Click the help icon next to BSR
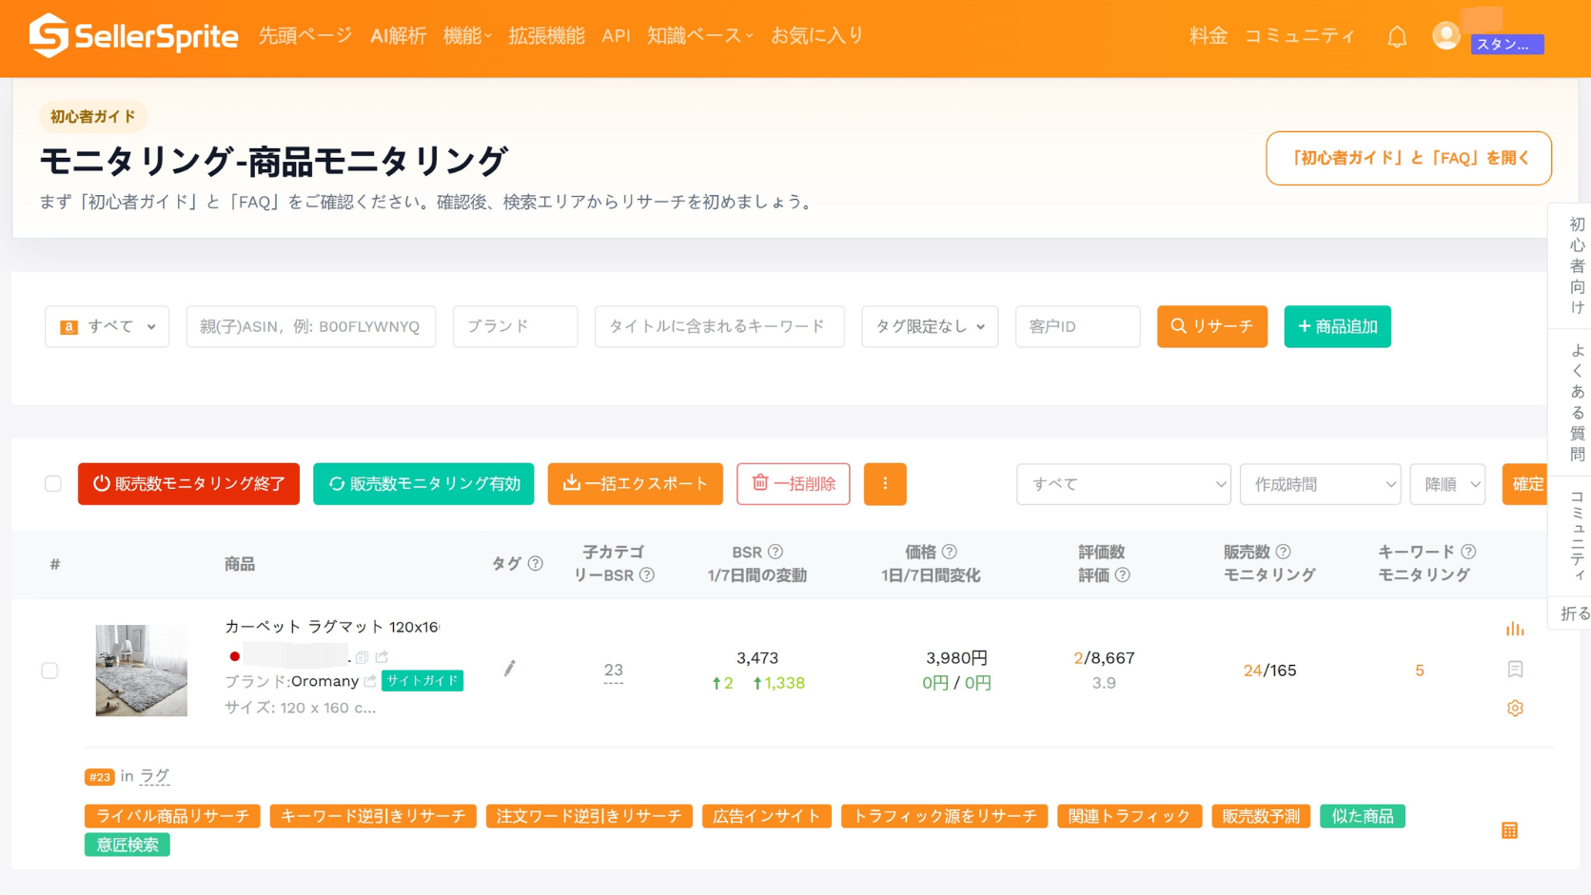Viewport: 1591px width, 895px height. pyautogui.click(x=776, y=552)
